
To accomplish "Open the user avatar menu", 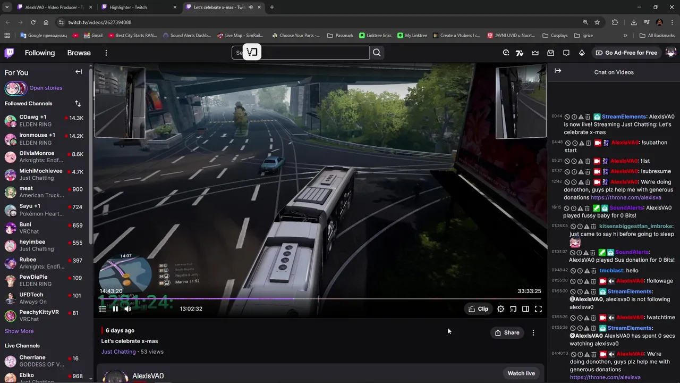I will click(670, 53).
